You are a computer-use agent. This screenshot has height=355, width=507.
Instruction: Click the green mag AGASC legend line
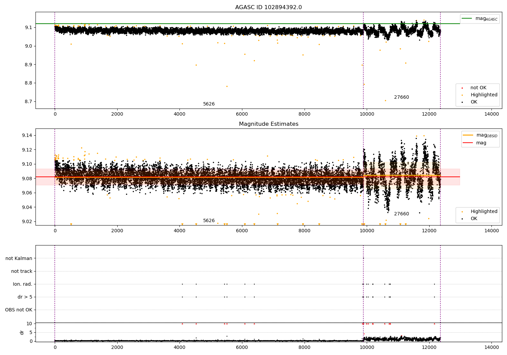(467, 19)
